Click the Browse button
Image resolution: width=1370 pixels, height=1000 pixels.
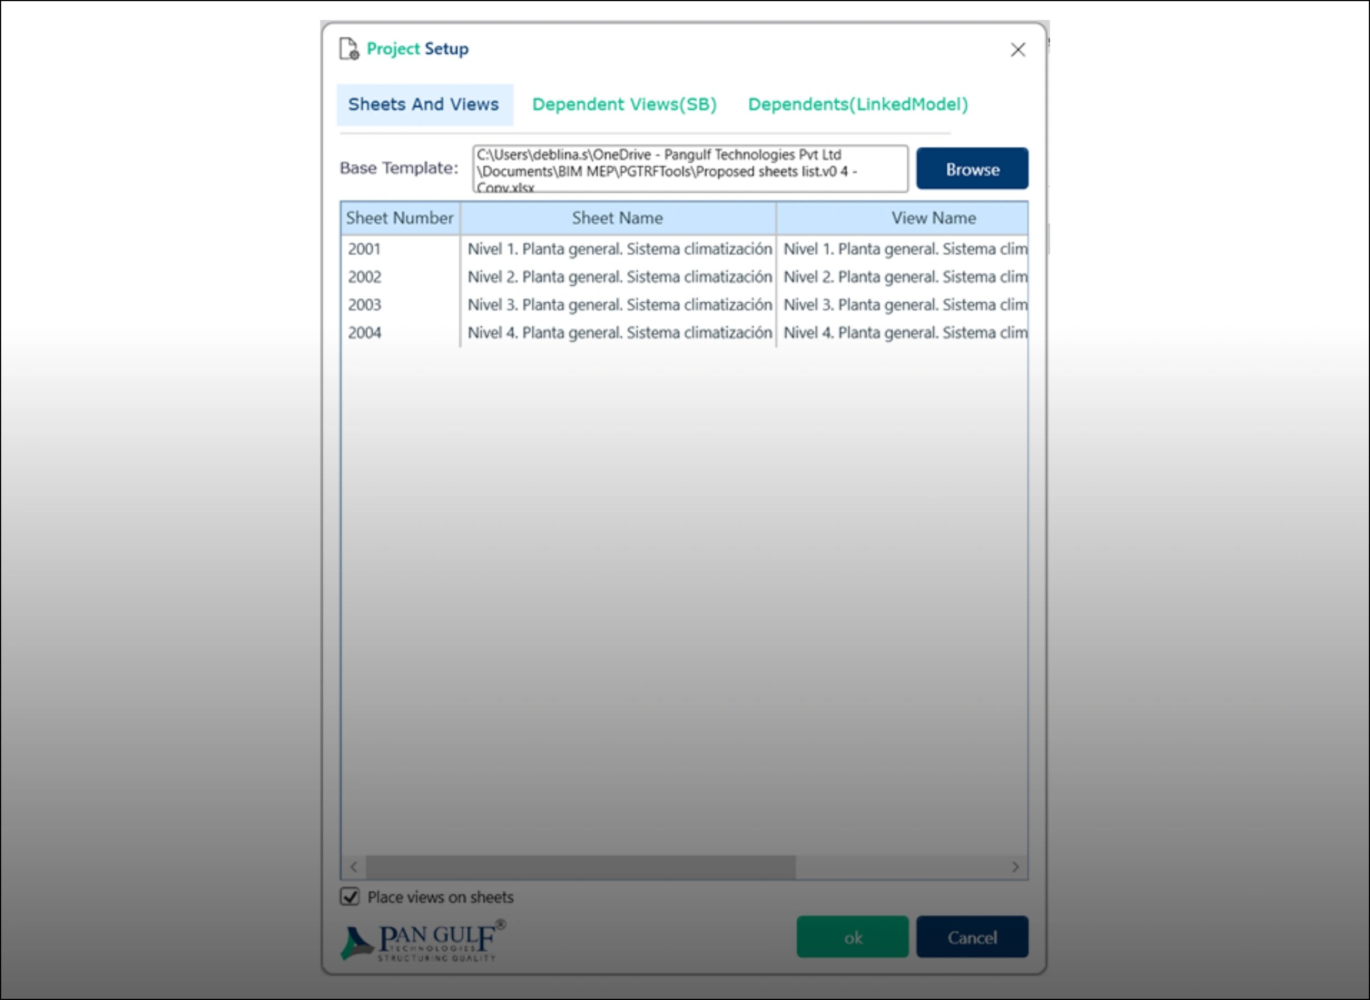click(972, 169)
